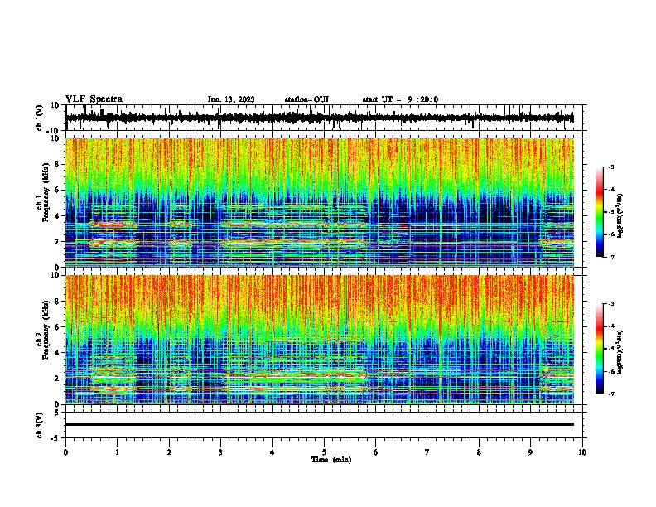Click the ch.1(V) waveform axis label
This screenshot has width=656, height=507.
tap(40, 118)
